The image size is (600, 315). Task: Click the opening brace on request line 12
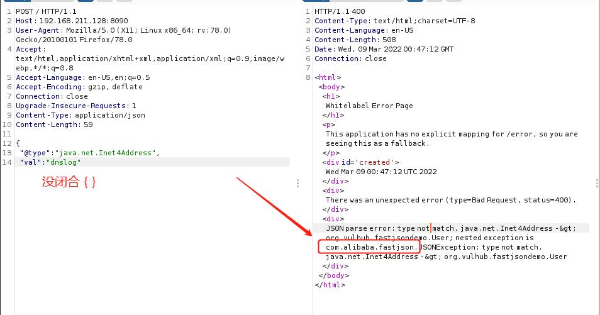(18, 143)
